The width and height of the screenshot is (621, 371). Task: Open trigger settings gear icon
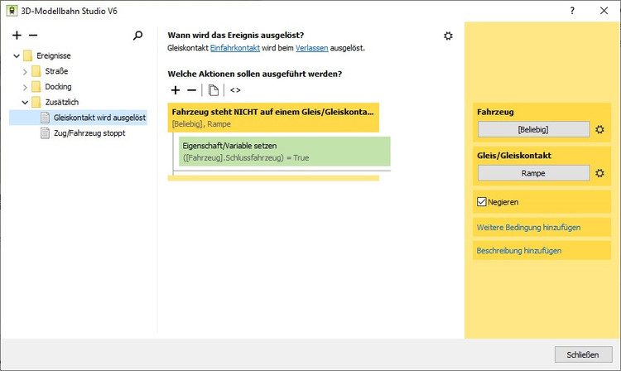[448, 36]
